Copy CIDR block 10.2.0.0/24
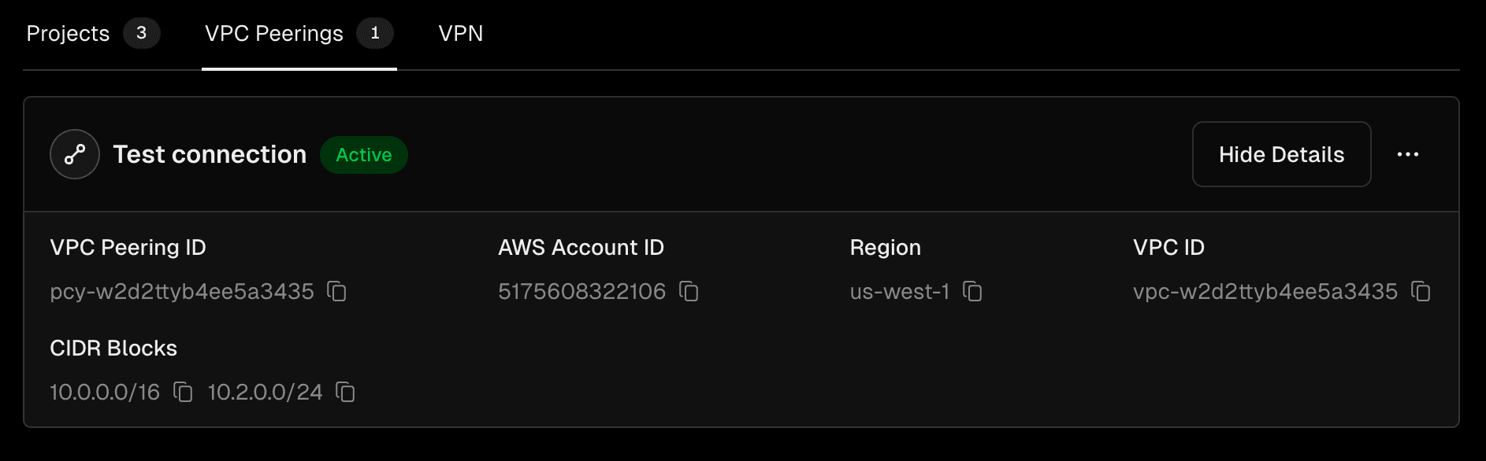The image size is (1486, 461). [x=346, y=392]
